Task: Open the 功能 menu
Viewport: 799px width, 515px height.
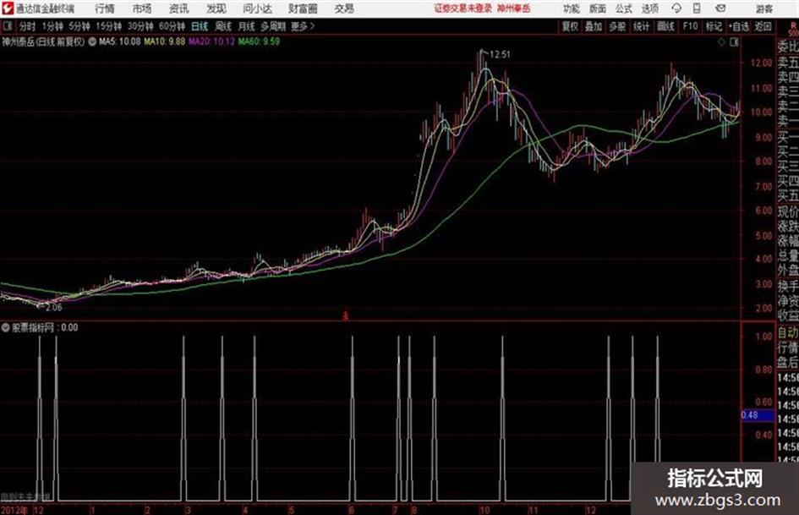Action: coord(572,8)
